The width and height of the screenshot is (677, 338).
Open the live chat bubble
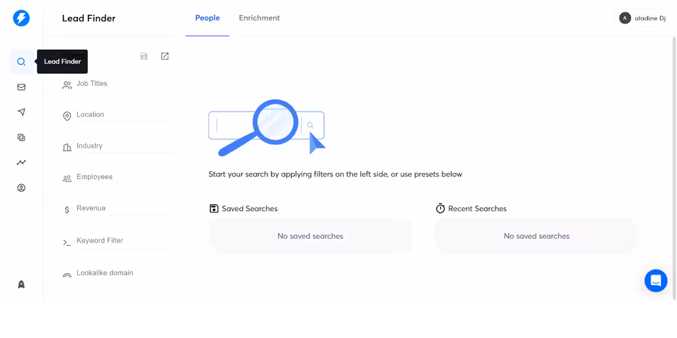655,281
